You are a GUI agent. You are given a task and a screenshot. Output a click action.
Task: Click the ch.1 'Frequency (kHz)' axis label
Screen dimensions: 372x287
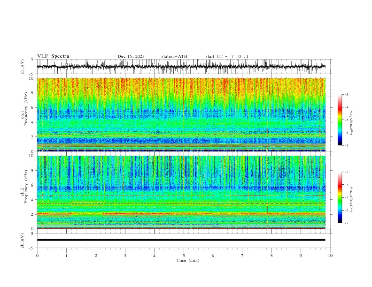pyautogui.click(x=26, y=109)
